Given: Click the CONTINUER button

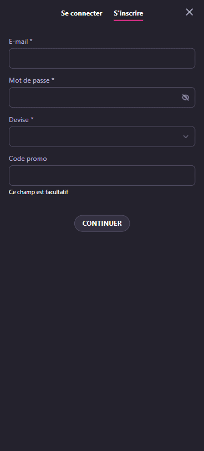Looking at the screenshot, I should 102,223.
